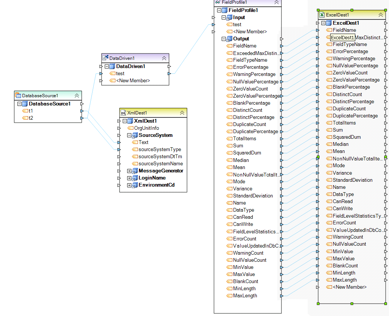Select the StandardDeviation field in FieldProfile1
Image resolution: width=389 pixels, height=316 pixels.
coord(253,196)
